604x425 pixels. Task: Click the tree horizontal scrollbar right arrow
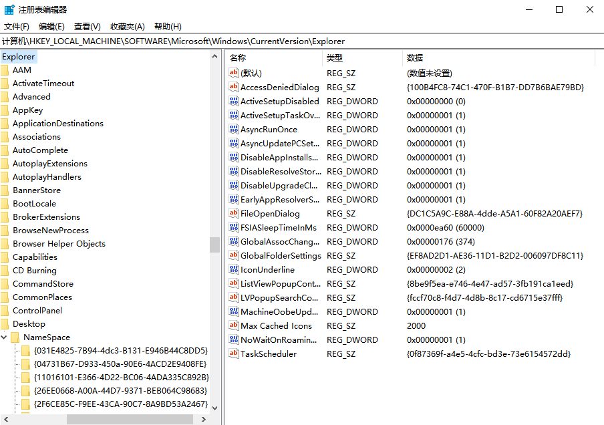(204, 419)
